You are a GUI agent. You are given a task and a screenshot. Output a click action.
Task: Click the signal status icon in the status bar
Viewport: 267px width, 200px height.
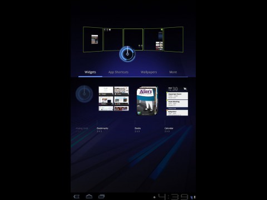click(191, 198)
